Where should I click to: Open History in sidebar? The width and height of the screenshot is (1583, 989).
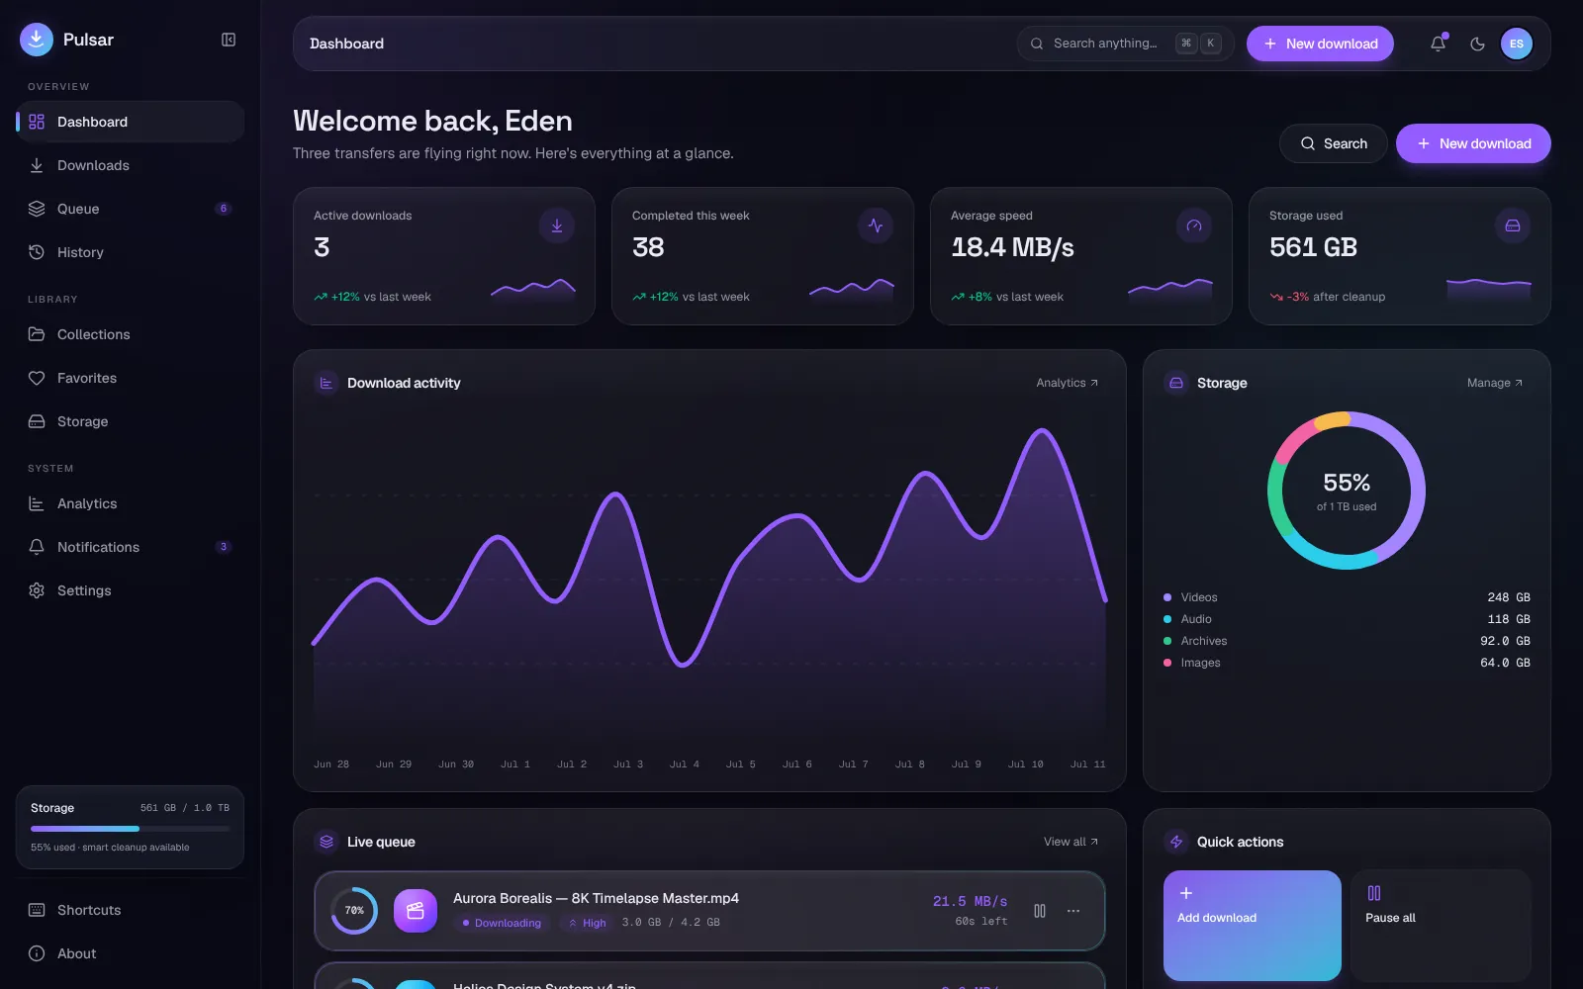(x=131, y=252)
